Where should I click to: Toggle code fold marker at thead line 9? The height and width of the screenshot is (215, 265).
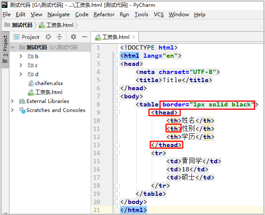click(117, 112)
